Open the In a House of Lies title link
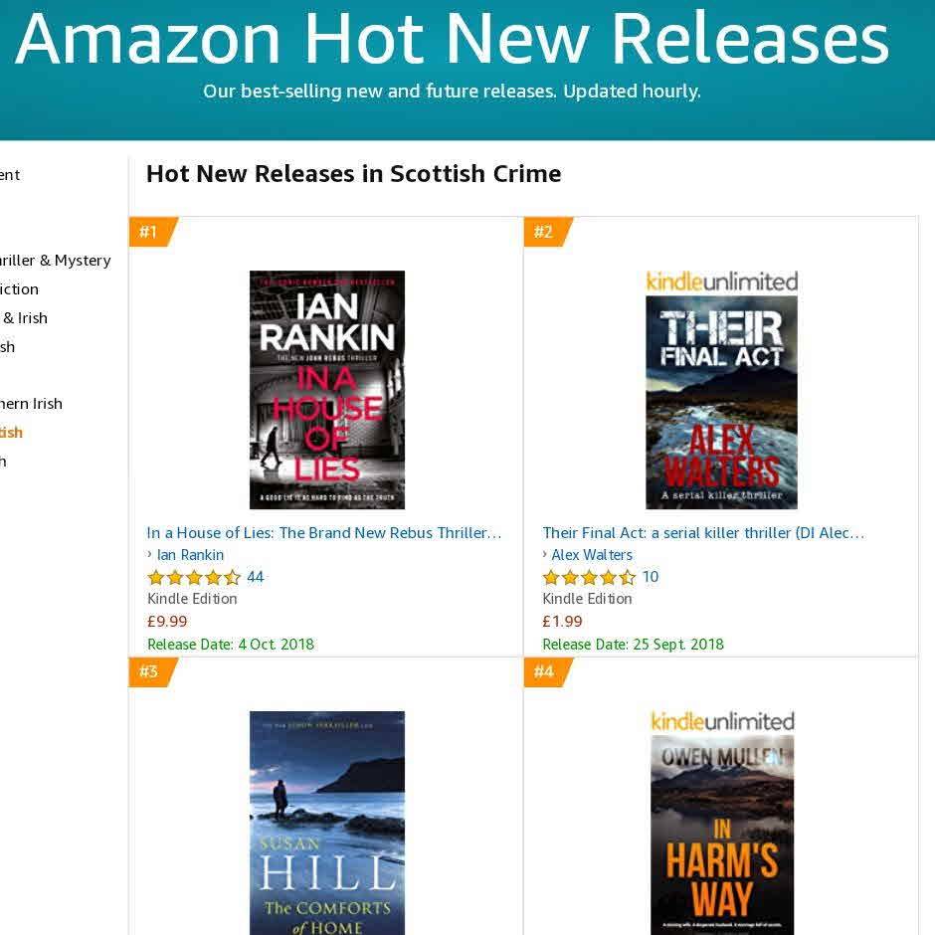This screenshot has height=935, width=935. click(x=324, y=532)
